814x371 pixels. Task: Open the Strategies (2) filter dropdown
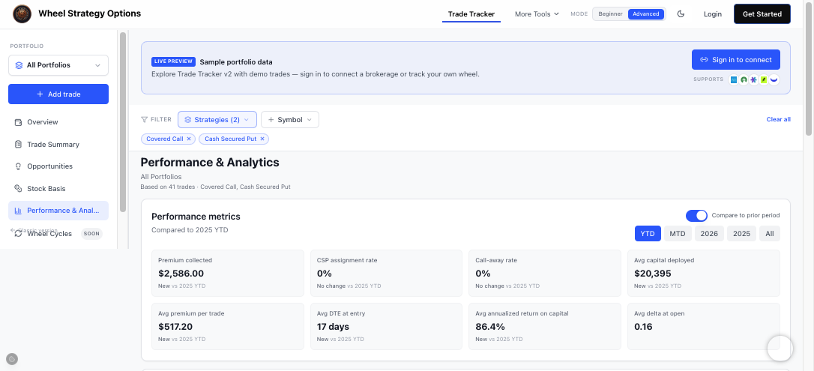pyautogui.click(x=217, y=120)
